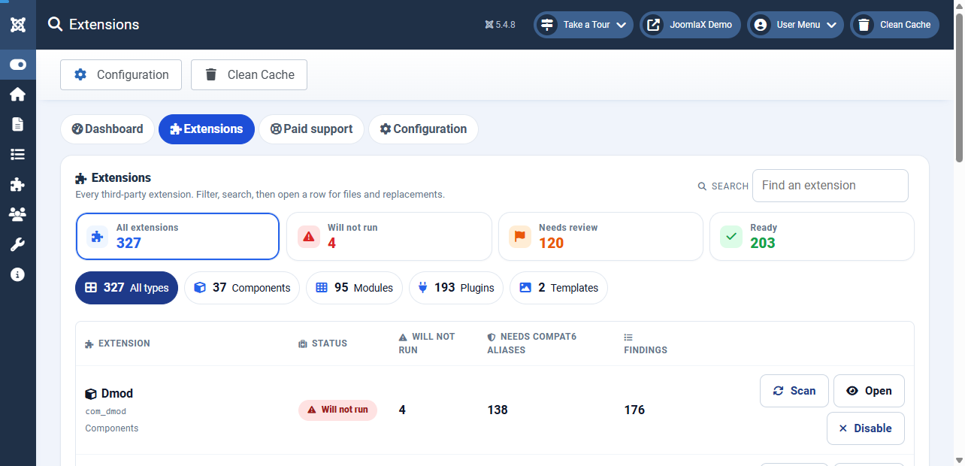Viewport: 965px width, 466px height.
Task: Click the cube icon next to Dmod
Action: point(90,394)
